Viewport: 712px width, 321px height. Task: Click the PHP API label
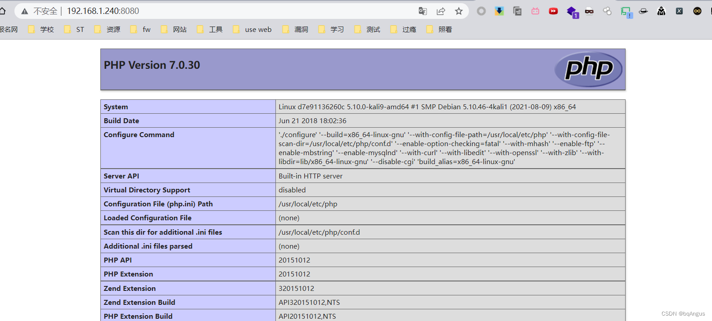(x=118, y=260)
